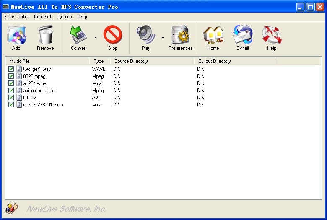Toggle the asianteen1.mpg checkbox
The height and width of the screenshot is (220, 327).
point(11,90)
